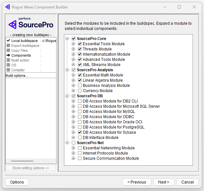This screenshot has width=204, height=191.
Task: Click the arrow icon beside Components step
Action: tap(8, 55)
